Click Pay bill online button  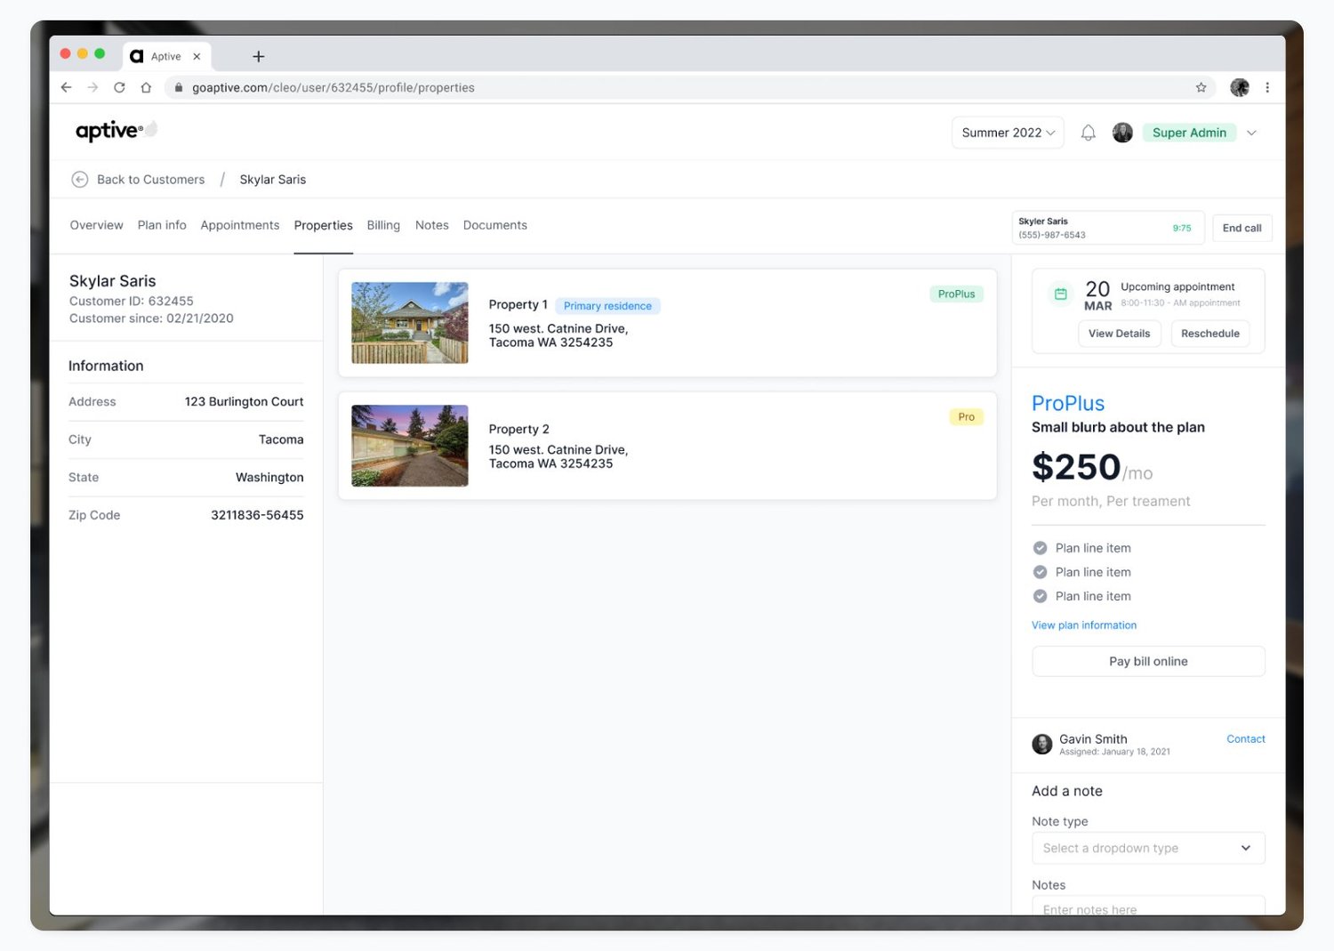pos(1148,661)
